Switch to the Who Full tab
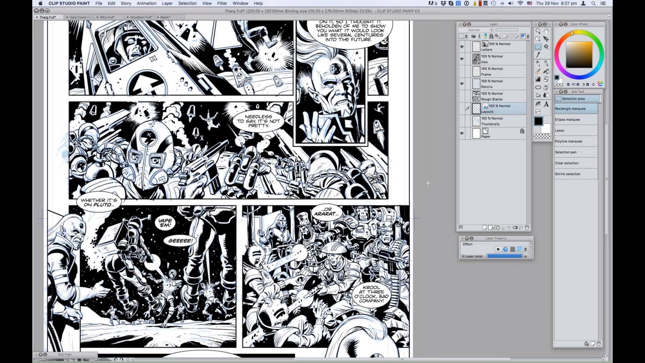The image size is (645, 363). pos(108,17)
